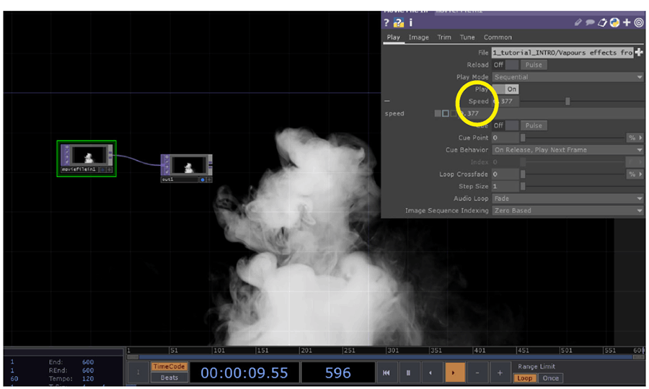This screenshot has height=389, width=649.
Task: Open the Play Mode Sequential dropdown
Action: 568,77
